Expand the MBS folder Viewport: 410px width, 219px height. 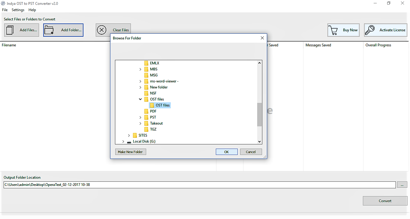pyautogui.click(x=140, y=69)
